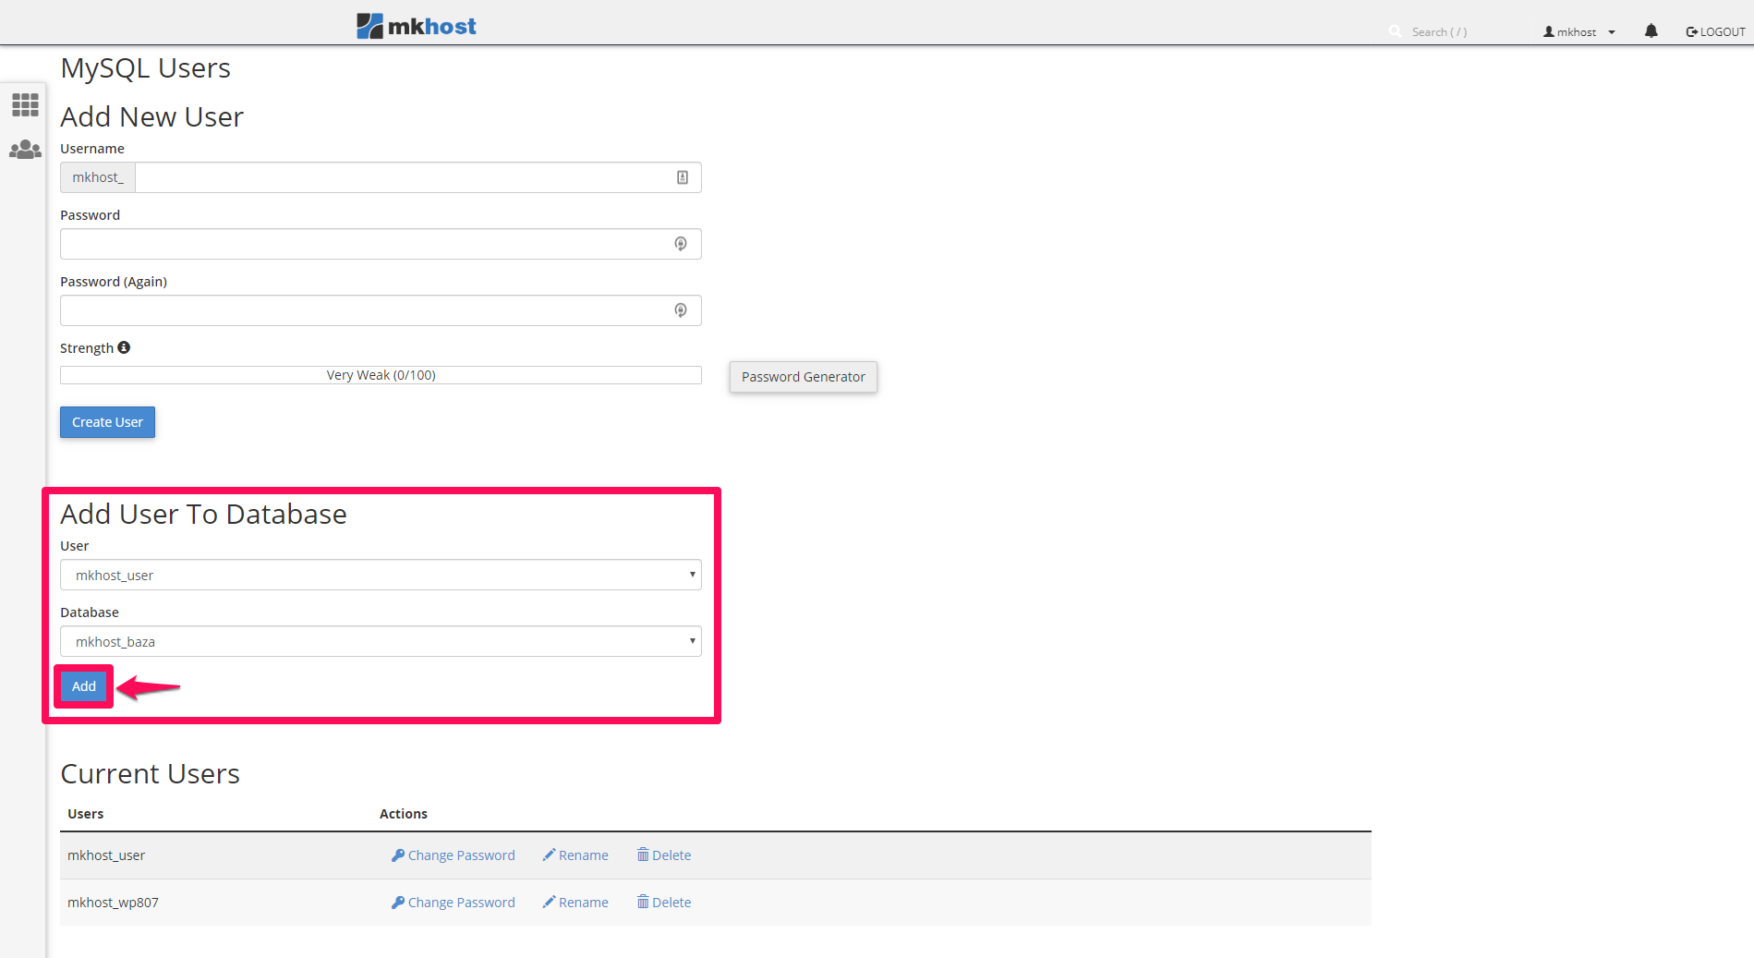1754x958 pixels.
Task: Click the Create User button
Action: click(x=107, y=422)
